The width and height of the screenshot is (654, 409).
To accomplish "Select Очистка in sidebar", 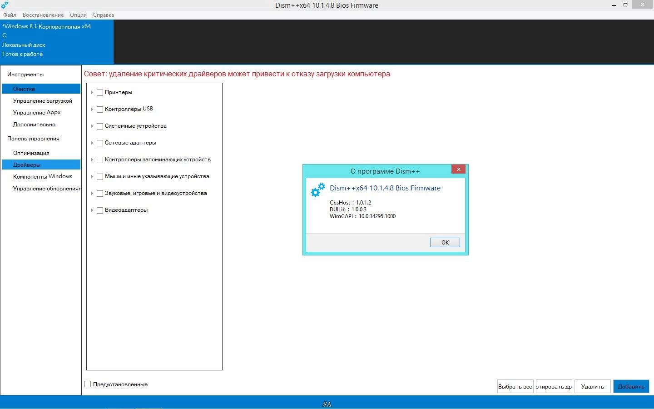I will click(41, 89).
